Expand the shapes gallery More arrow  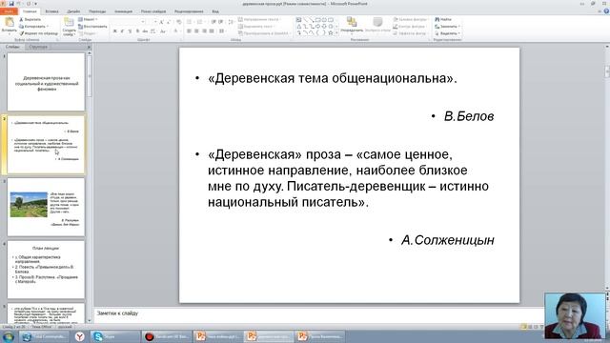[336, 33]
